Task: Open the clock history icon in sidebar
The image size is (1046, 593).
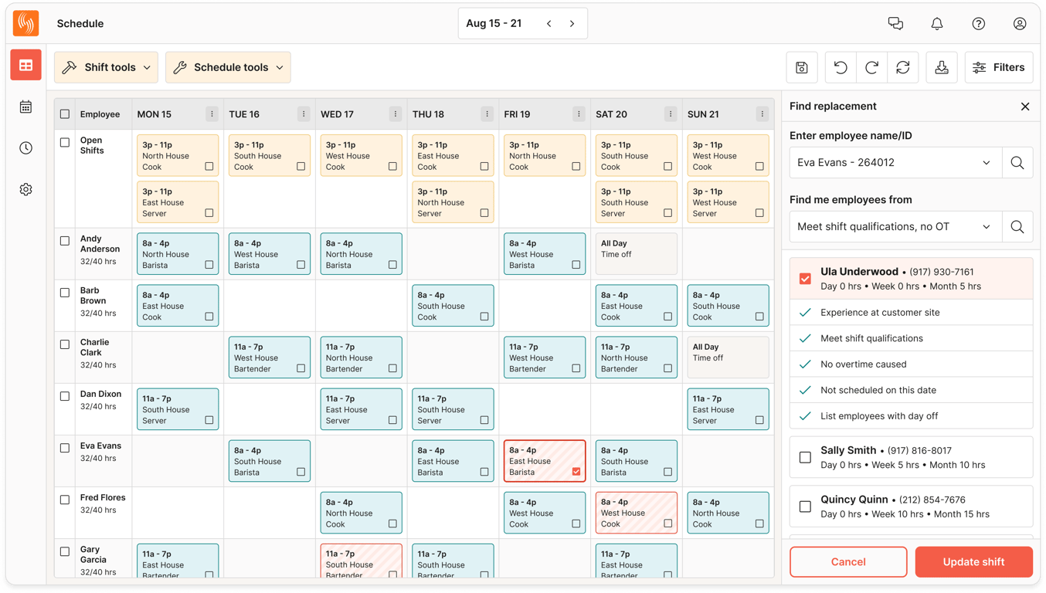Action: pyautogui.click(x=25, y=147)
